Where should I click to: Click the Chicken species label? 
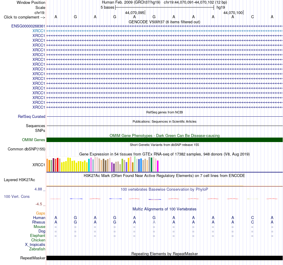pos(38,240)
